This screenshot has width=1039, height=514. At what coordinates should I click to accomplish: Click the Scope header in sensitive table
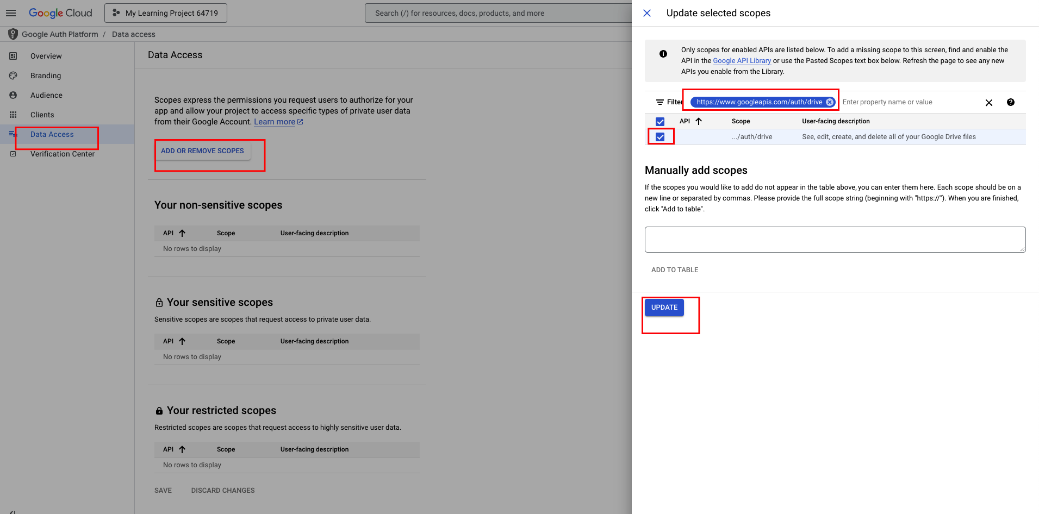[x=226, y=341]
